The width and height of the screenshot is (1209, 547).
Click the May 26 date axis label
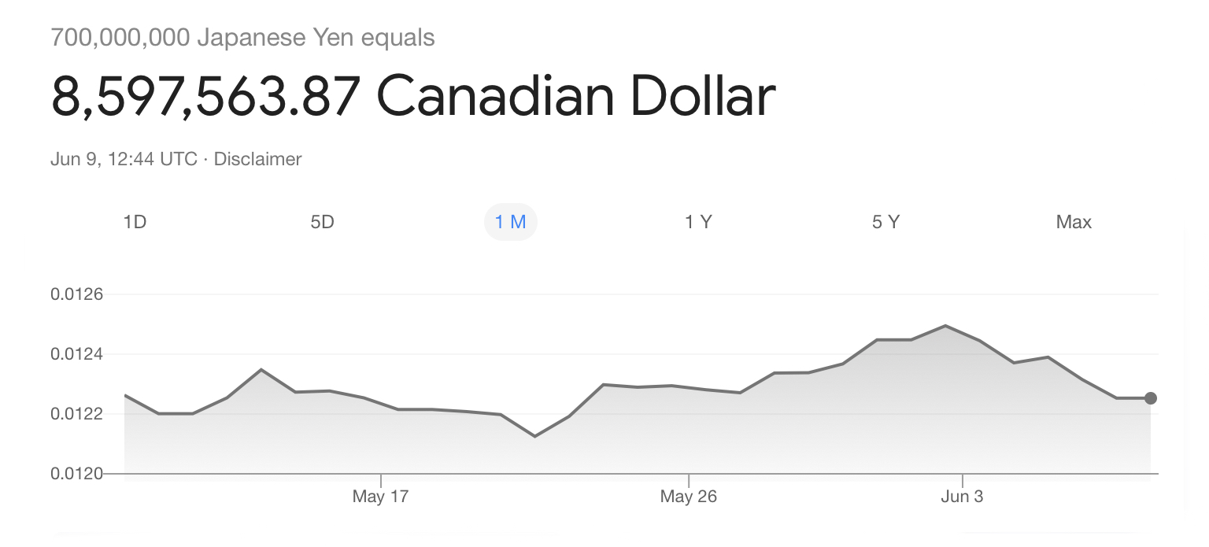tap(688, 497)
